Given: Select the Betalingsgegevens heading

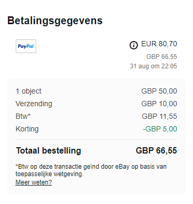Looking at the screenshot, I should point(55,21).
